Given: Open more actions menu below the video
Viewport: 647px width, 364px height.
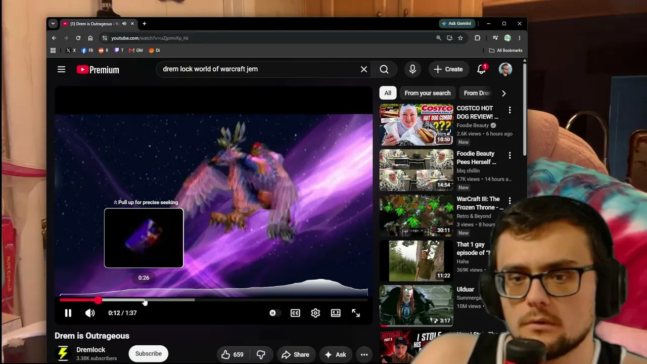Looking at the screenshot, I should point(364,354).
